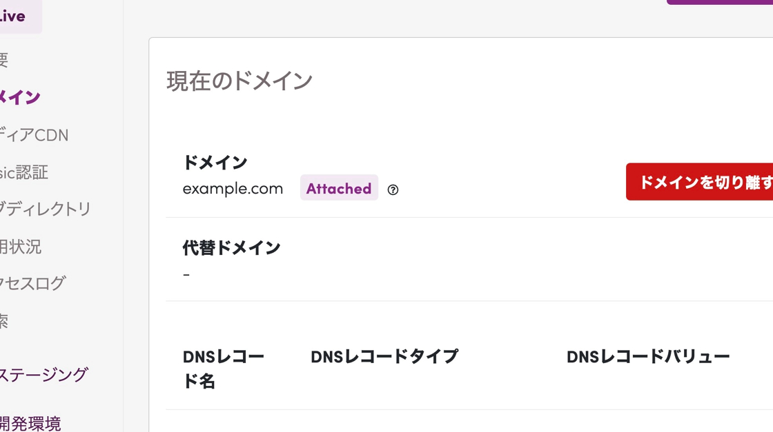Select the Live environment tab in sidebar
773x432 pixels.
tap(14, 16)
